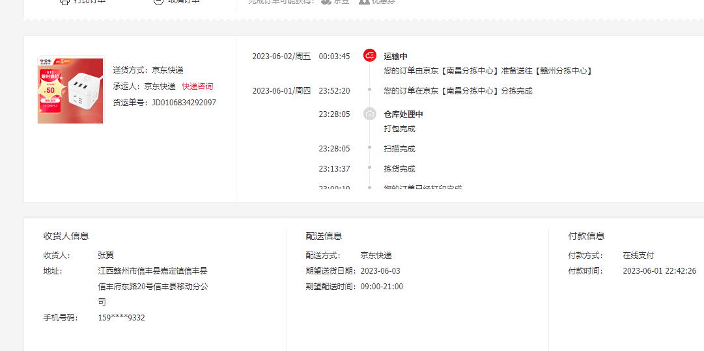Click the recipient name 张翼
The image size is (704, 351).
(106, 255)
